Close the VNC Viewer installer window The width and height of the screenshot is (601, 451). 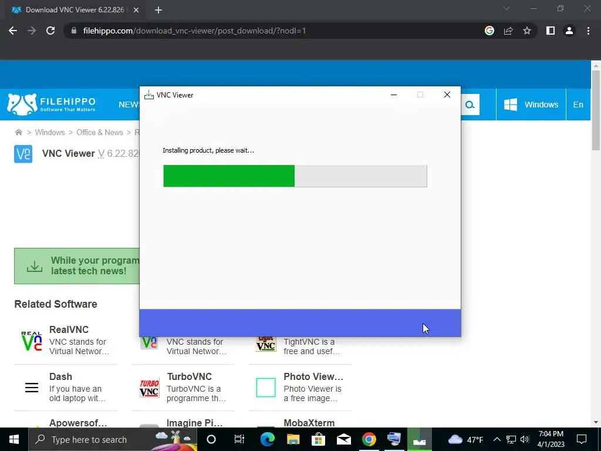point(447,95)
